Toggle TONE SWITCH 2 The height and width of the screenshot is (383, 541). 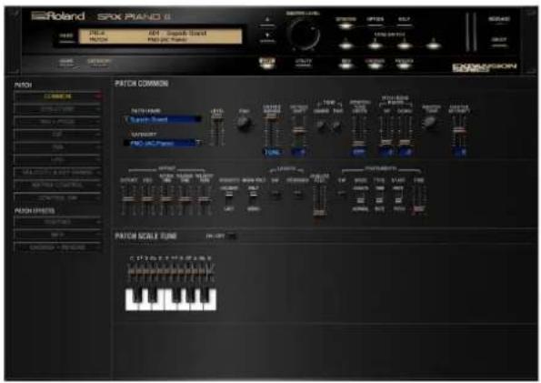click(375, 45)
